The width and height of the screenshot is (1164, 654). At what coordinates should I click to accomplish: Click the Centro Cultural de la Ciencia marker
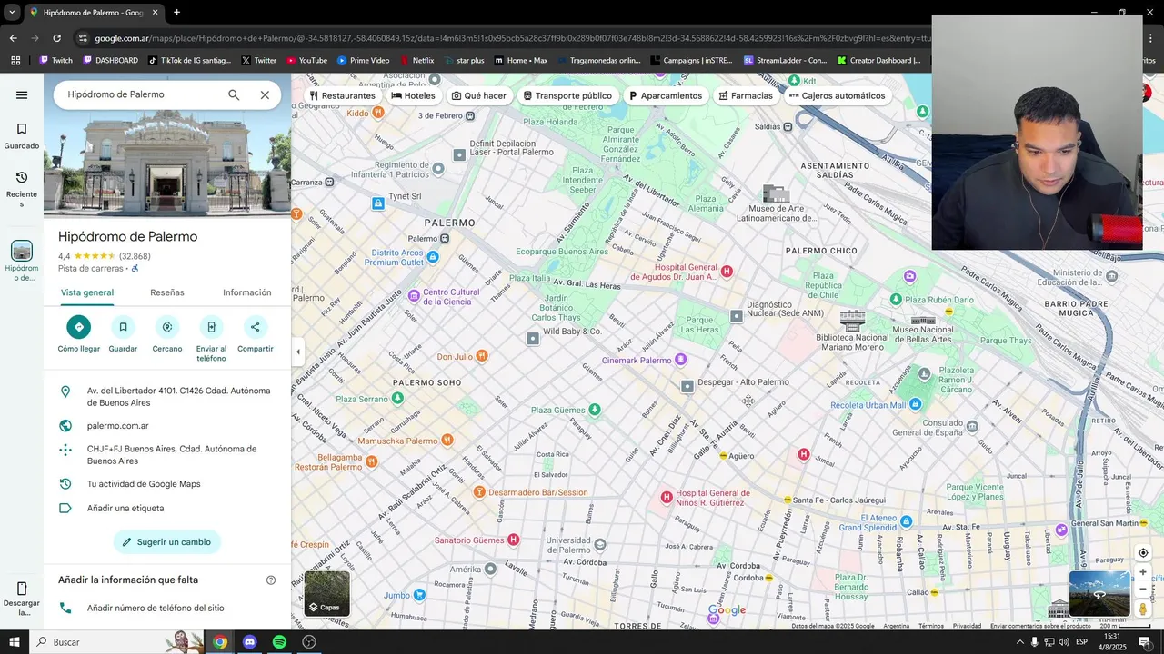(x=414, y=295)
